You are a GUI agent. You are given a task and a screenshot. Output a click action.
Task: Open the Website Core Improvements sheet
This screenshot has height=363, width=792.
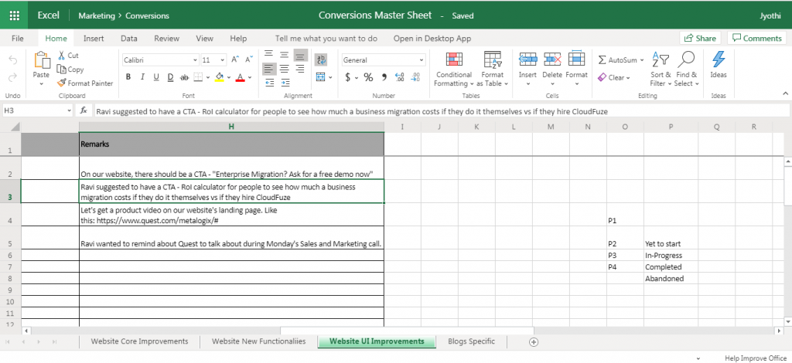click(139, 341)
